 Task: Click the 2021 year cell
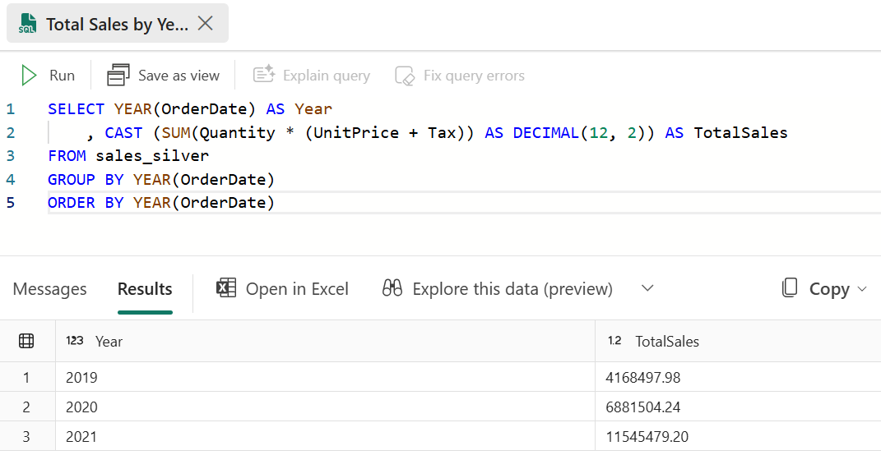pos(325,436)
